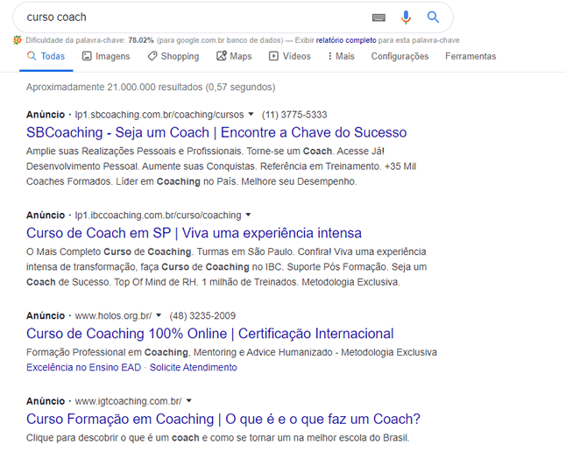The width and height of the screenshot is (566, 459).
Task: Click the www.holos.org.br/ URL text
Action: coord(113,315)
